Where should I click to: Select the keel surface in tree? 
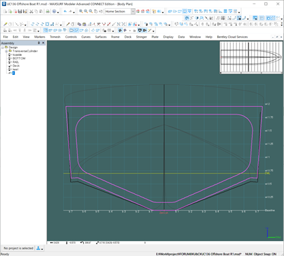pyautogui.click(x=16, y=69)
